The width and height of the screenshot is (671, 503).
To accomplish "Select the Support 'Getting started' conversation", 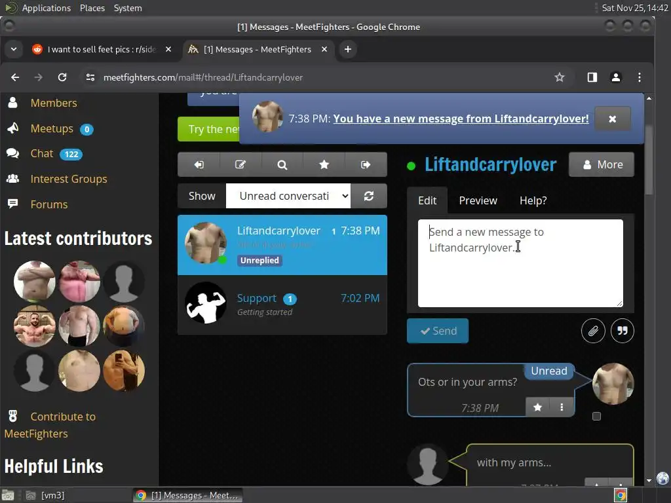I will coord(282,305).
